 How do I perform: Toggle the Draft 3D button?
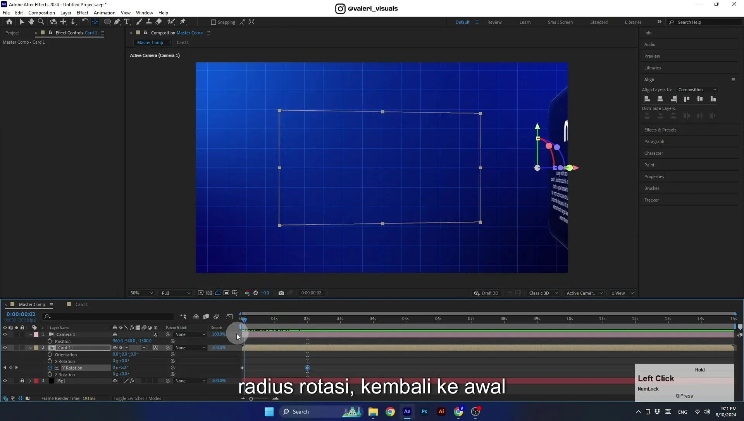tap(486, 293)
